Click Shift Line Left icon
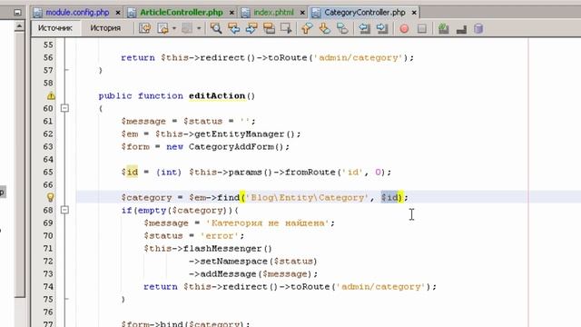The image size is (581, 327). pyautogui.click(x=365, y=28)
